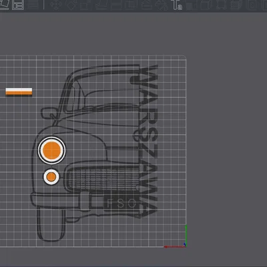Click the Auto orient icon at far left
Screen dimensions: 267x267
4,5
